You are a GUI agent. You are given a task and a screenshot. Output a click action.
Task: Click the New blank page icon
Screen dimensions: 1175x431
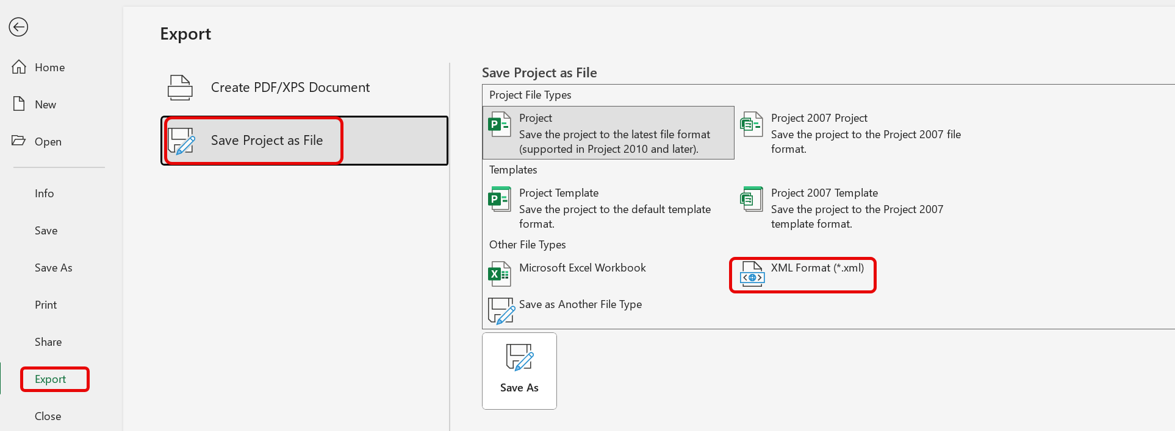[x=19, y=104]
